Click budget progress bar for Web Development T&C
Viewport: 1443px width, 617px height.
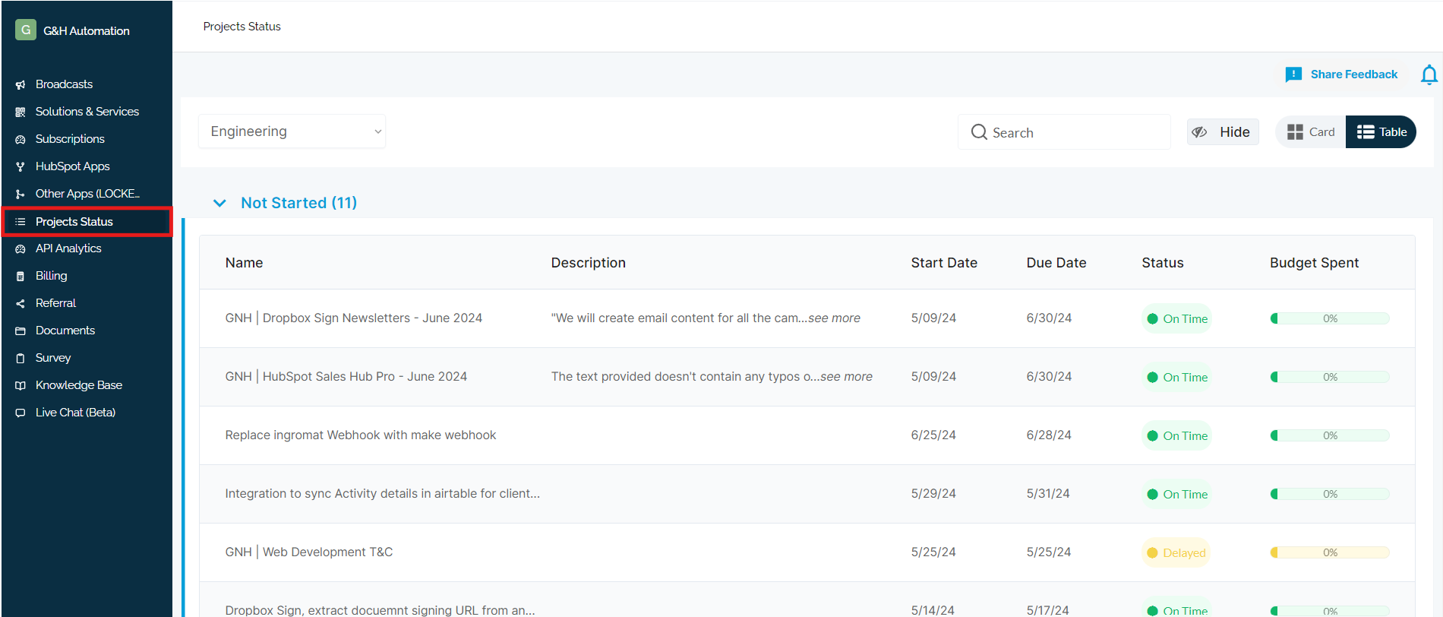pos(1330,552)
